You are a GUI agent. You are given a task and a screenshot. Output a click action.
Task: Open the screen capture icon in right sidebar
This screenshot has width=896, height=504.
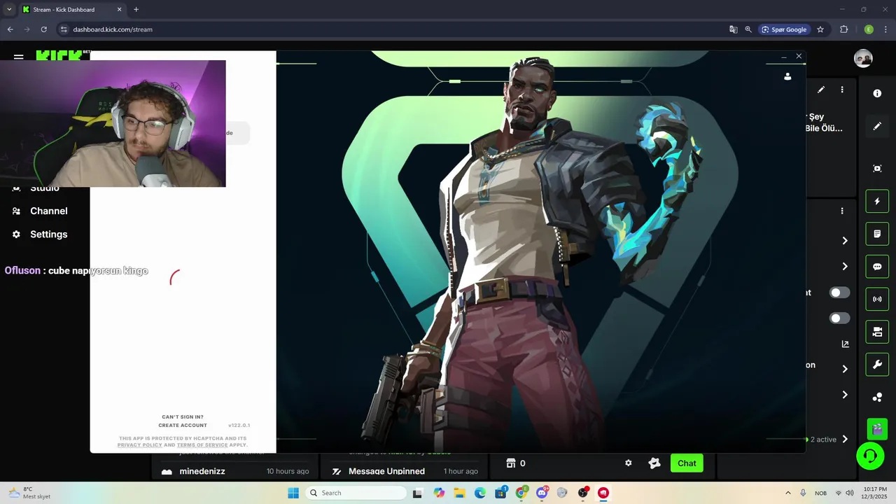(877, 169)
